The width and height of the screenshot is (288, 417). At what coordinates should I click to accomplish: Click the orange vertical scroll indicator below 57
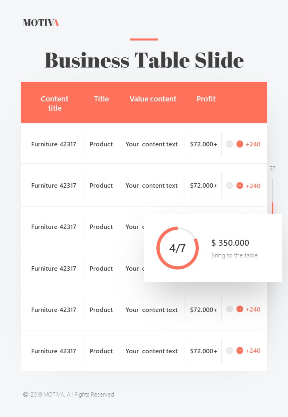click(x=272, y=208)
